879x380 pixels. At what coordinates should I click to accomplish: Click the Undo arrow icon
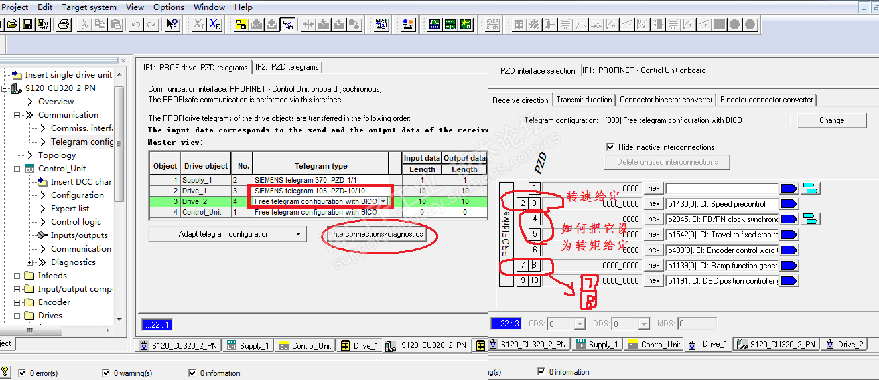tap(136, 25)
